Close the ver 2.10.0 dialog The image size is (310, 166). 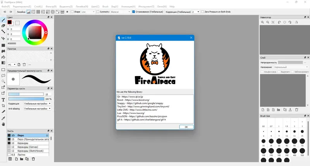191,37
